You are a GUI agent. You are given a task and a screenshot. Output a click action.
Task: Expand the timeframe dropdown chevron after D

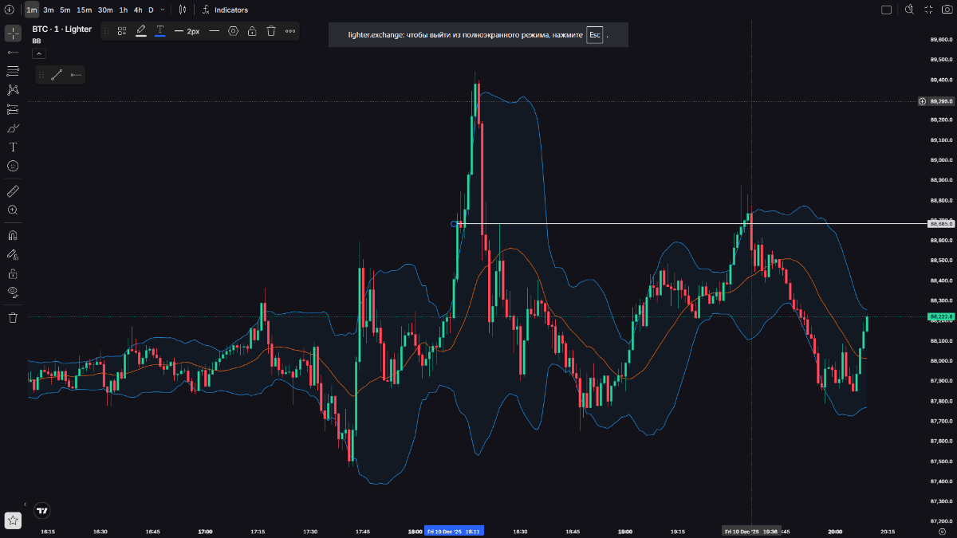coord(163,10)
